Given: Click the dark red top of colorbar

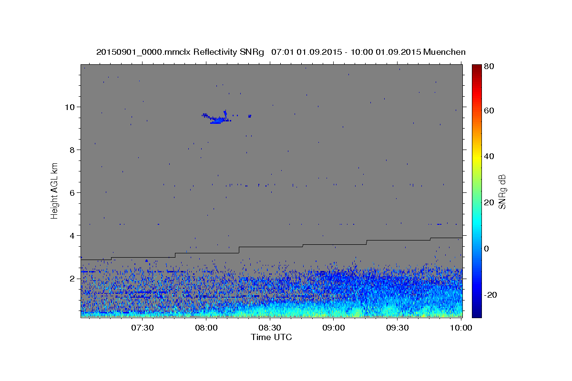Looking at the screenshot, I should click(x=476, y=68).
